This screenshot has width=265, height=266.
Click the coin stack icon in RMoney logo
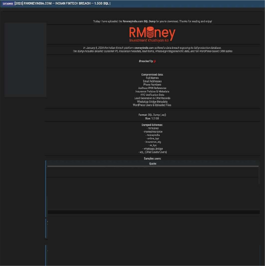tap(149, 33)
